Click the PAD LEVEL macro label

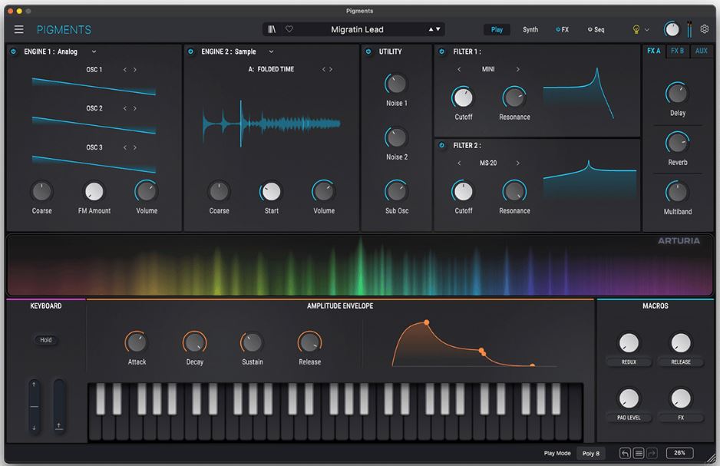click(x=629, y=418)
